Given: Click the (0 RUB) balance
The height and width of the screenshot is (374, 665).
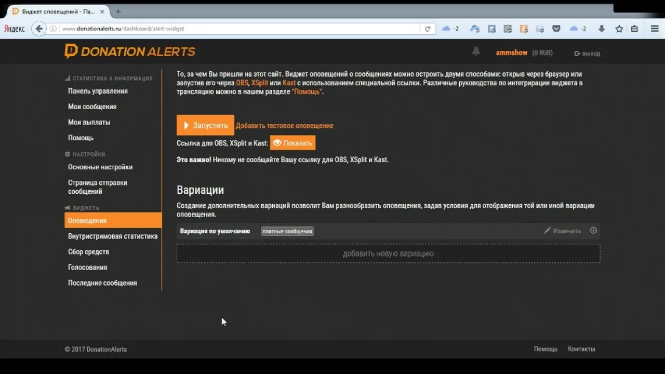Looking at the screenshot, I should [542, 53].
